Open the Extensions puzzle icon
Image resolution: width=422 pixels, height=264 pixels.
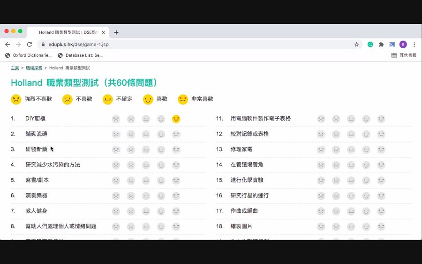(x=381, y=45)
